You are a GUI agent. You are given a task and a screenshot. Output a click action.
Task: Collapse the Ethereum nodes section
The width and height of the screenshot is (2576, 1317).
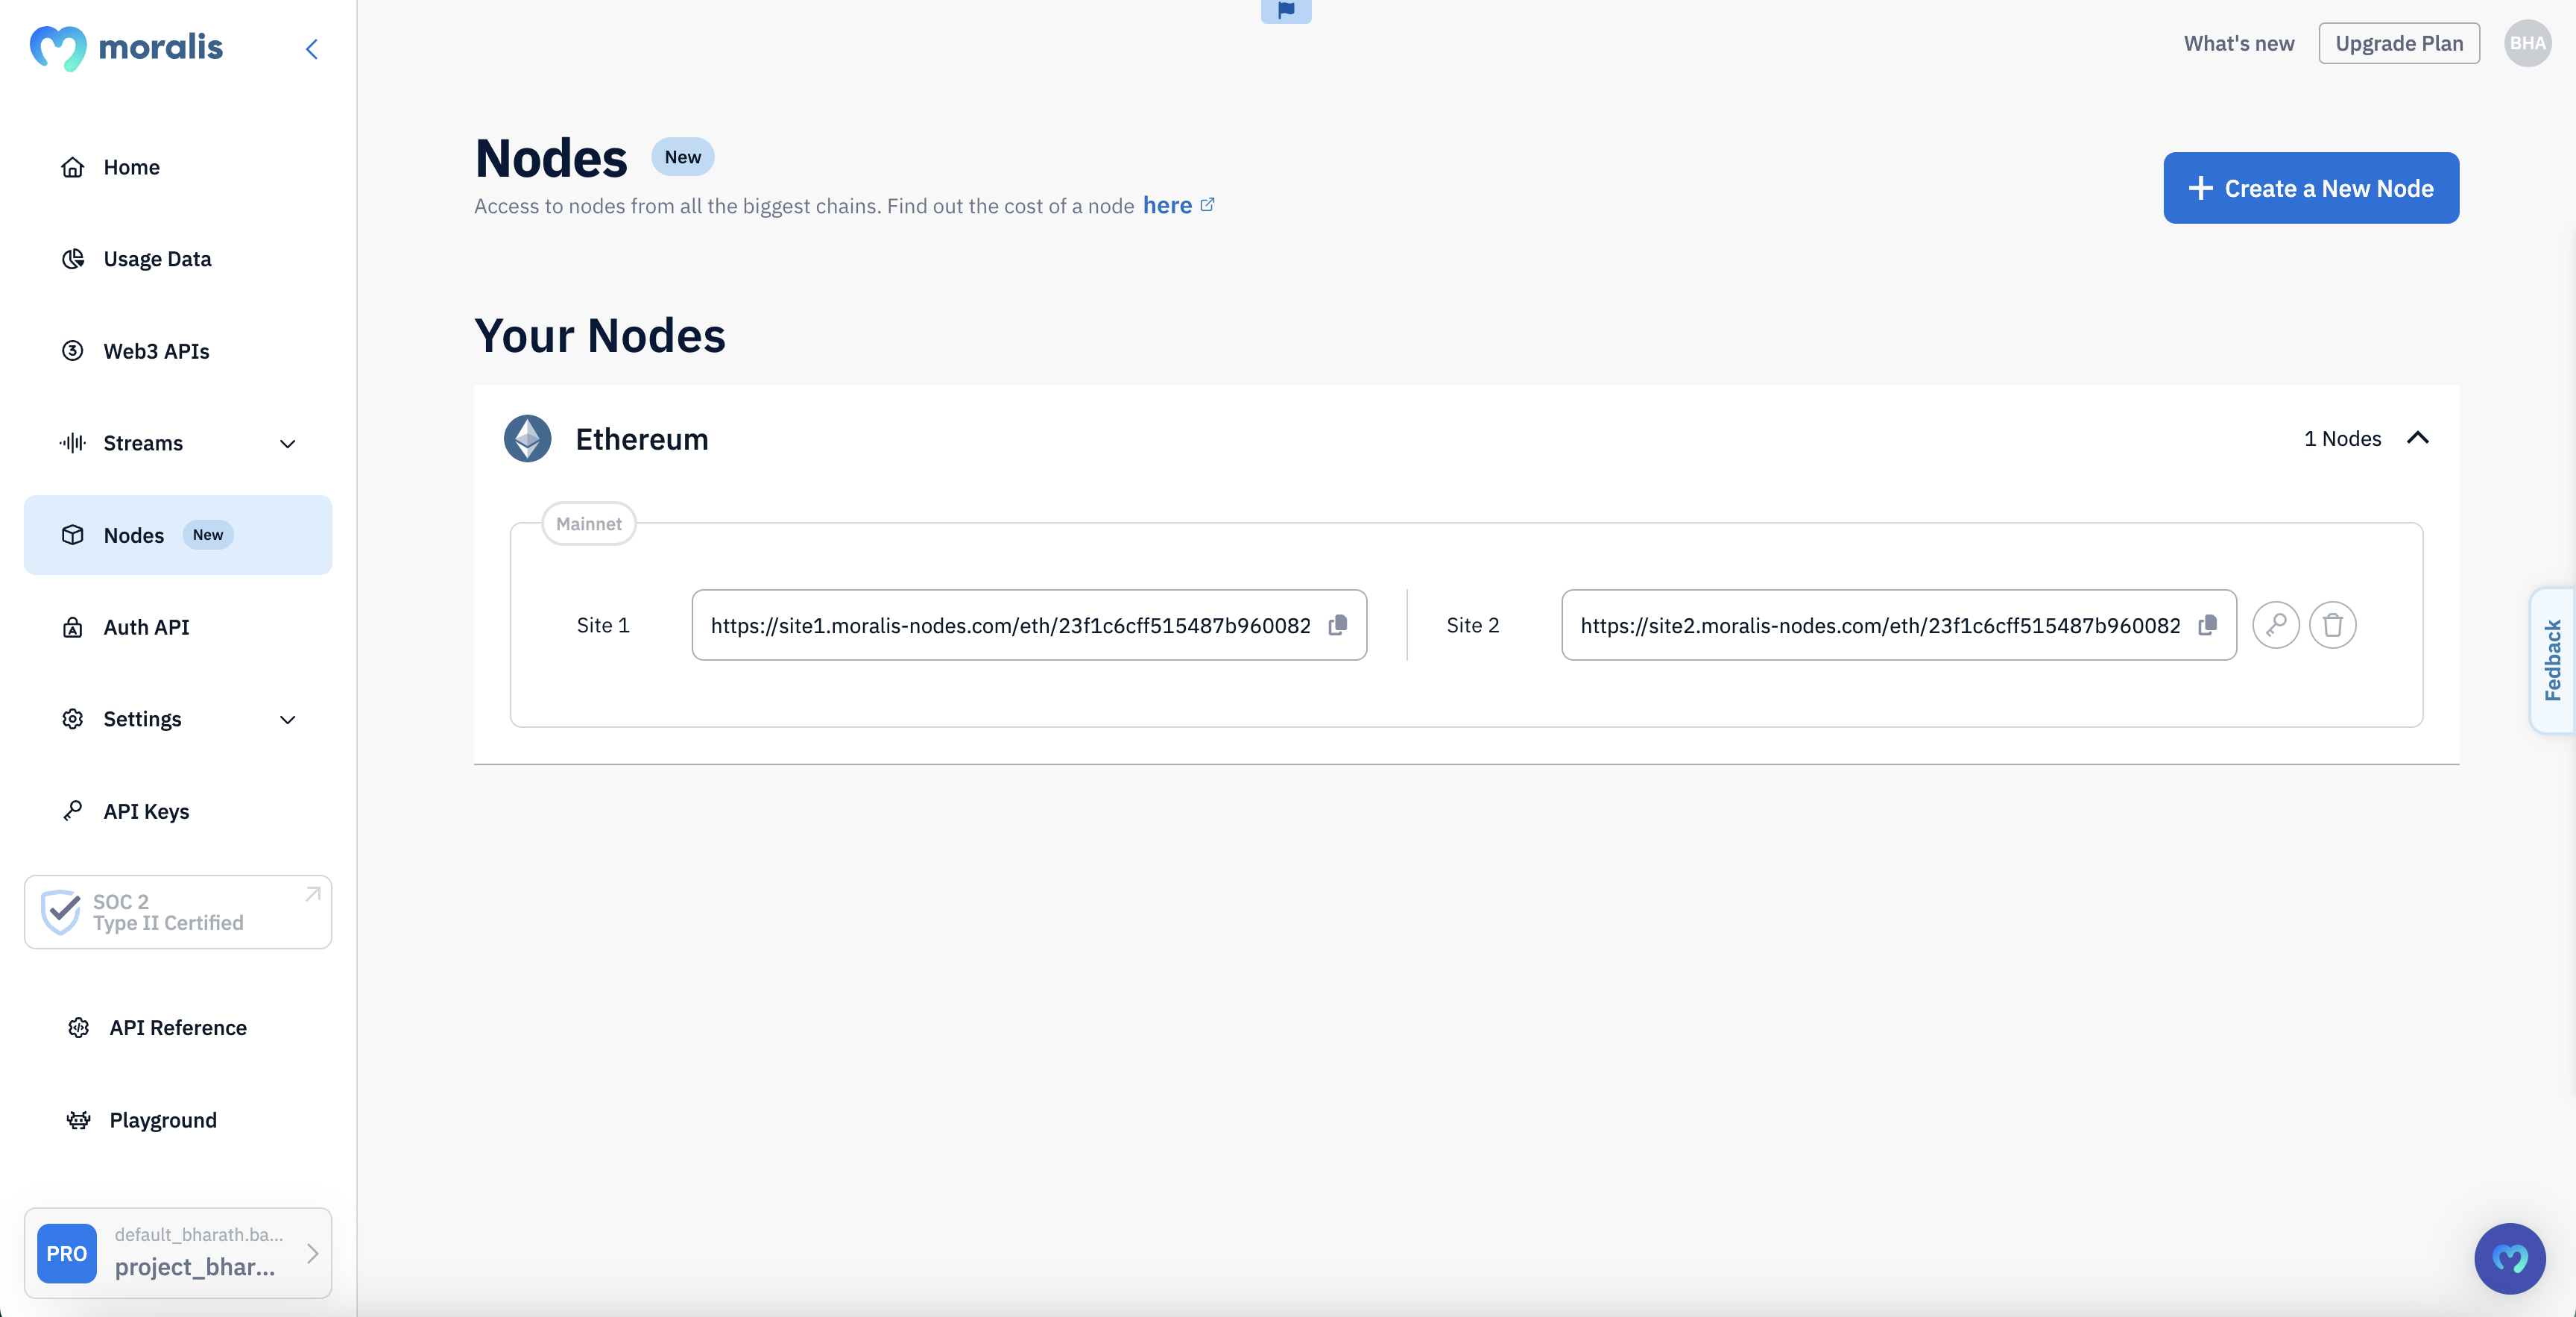tap(2417, 437)
